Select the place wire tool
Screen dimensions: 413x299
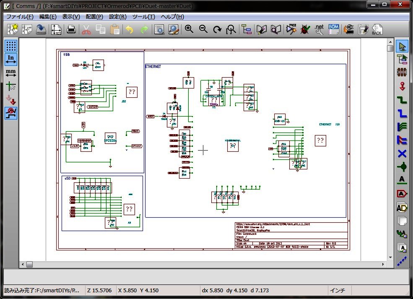(x=402, y=100)
